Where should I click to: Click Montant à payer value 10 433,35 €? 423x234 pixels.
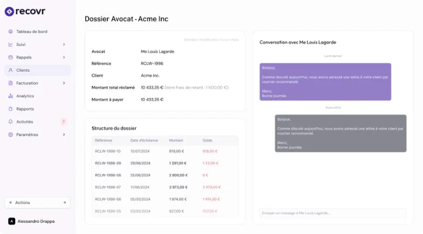coord(152,99)
